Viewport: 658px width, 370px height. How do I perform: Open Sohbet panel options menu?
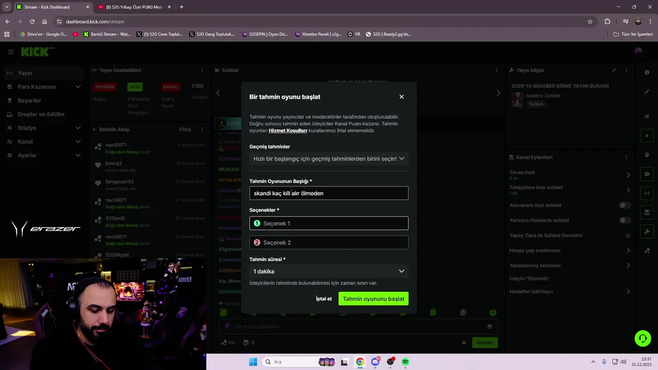coord(497,70)
